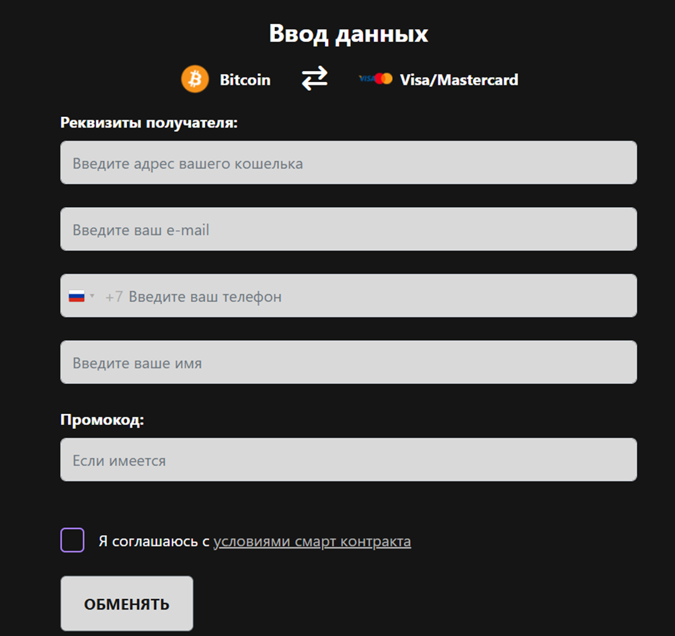Image resolution: width=675 pixels, height=636 pixels.
Task: Click the Реквизиты получателя heading
Action: pos(149,123)
